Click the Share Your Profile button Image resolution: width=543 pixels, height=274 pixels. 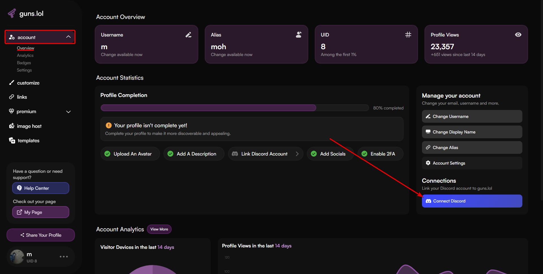(41, 235)
